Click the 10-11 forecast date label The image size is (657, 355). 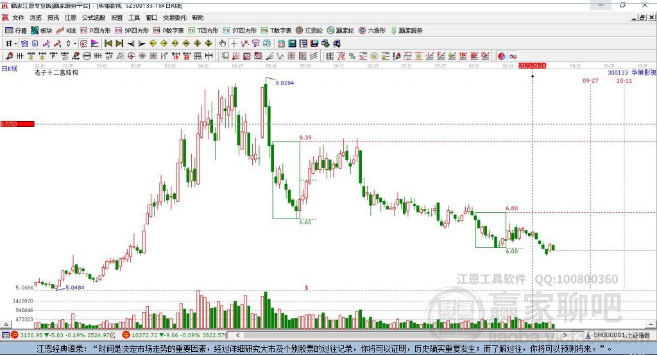[624, 80]
